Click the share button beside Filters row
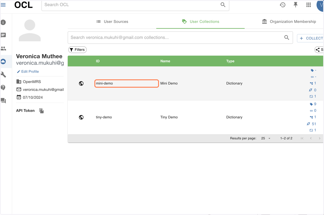The image size is (324, 215). tap(319, 50)
